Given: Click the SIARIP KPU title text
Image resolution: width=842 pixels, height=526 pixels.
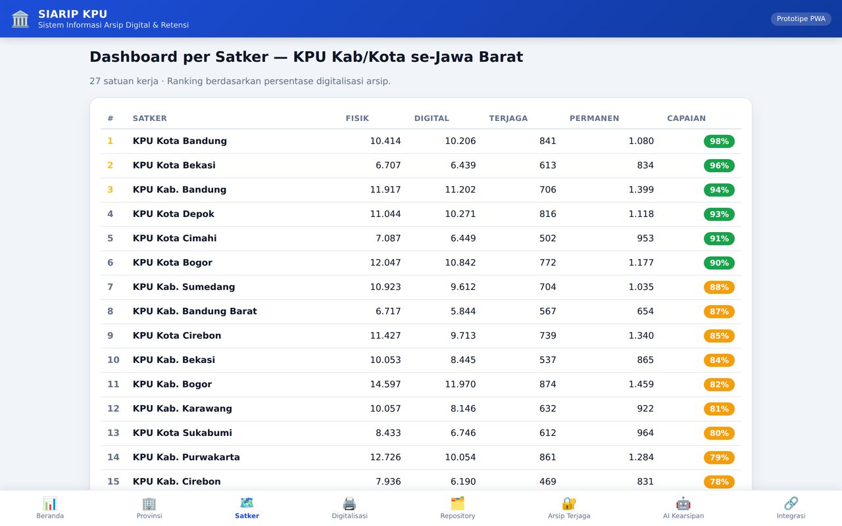Looking at the screenshot, I should [72, 14].
